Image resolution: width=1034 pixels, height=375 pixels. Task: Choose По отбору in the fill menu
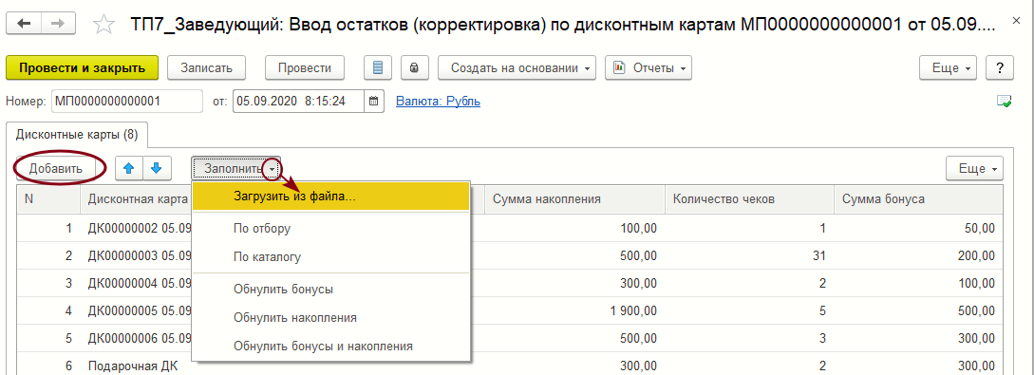tap(331, 229)
